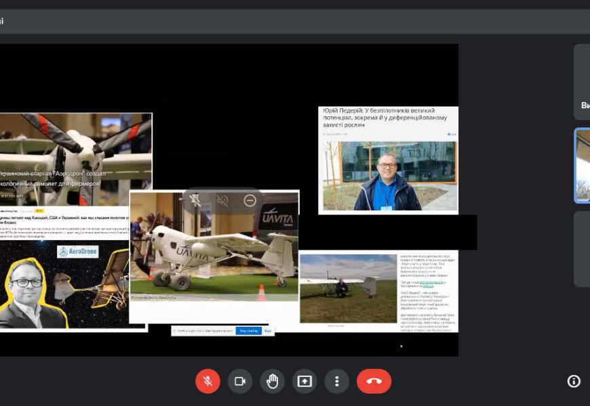Select the bottom participant tile on the right
Image resolution: width=590 pixels, height=406 pixels.
(582, 249)
